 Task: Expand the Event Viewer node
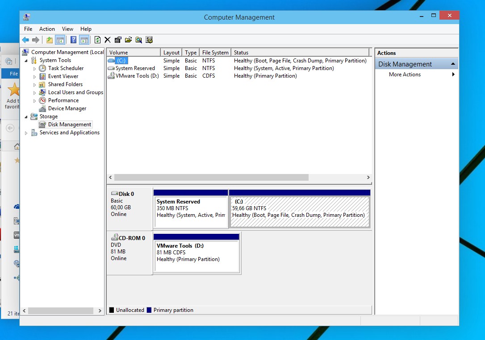coord(35,77)
